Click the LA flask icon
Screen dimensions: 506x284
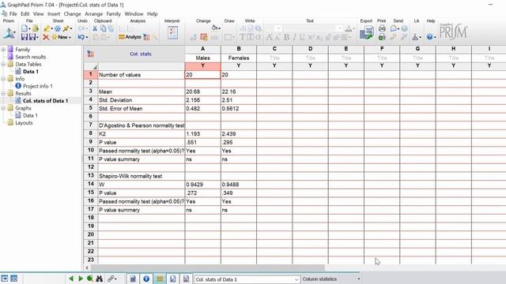(415, 37)
